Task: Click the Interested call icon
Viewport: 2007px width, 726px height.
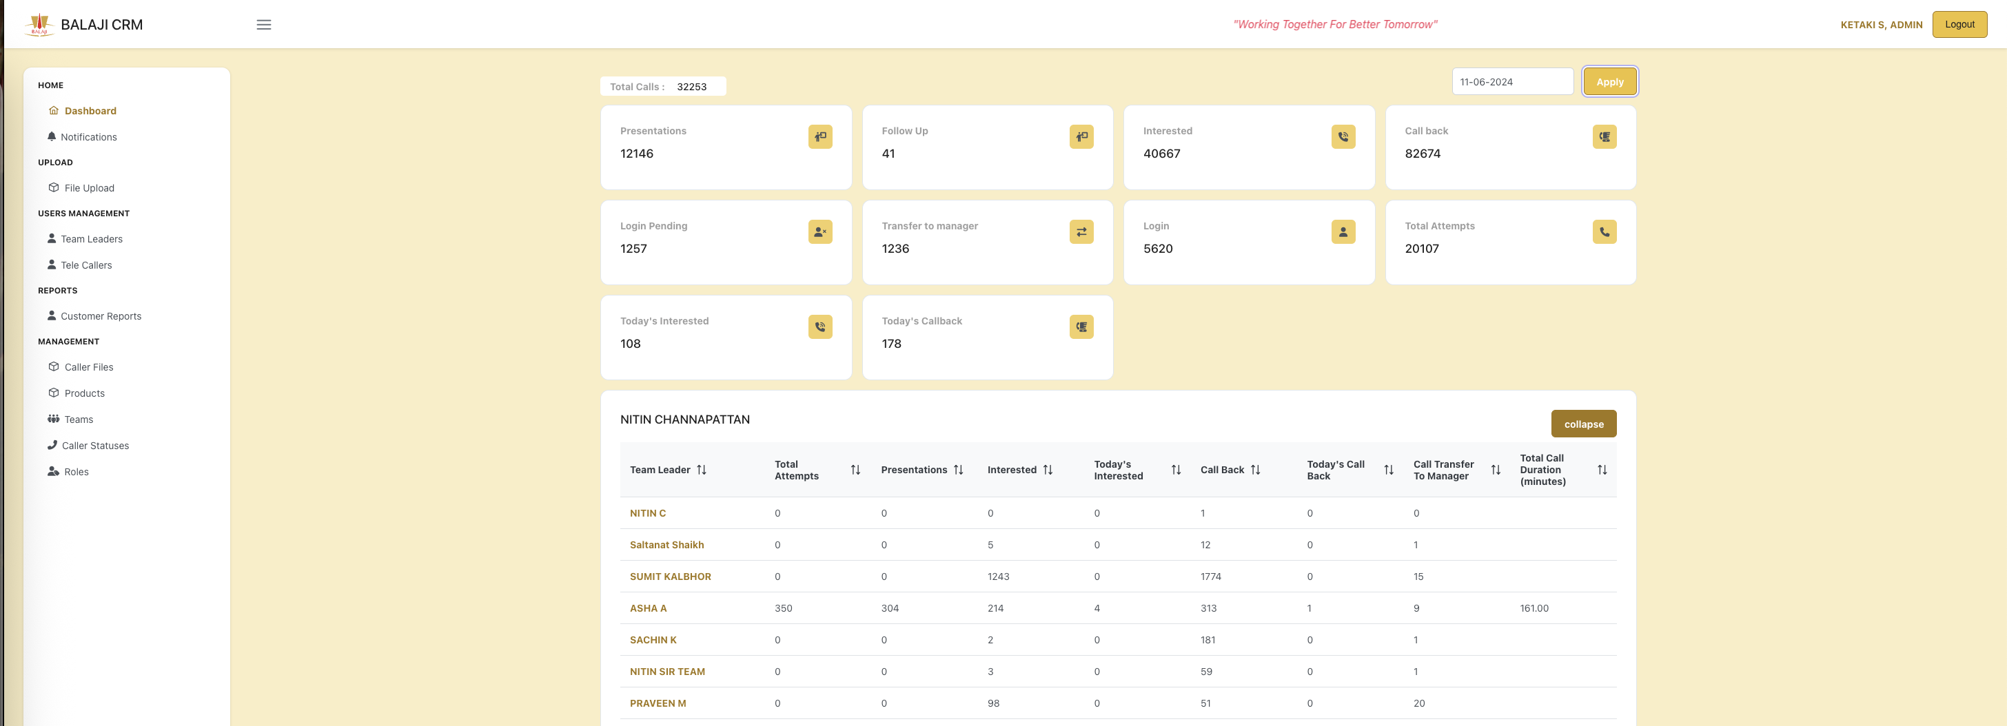Action: (x=1343, y=136)
